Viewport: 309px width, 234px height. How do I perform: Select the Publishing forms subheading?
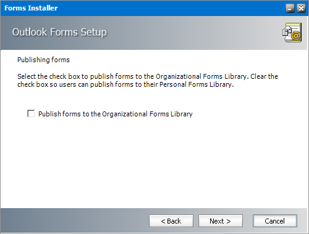click(x=43, y=60)
